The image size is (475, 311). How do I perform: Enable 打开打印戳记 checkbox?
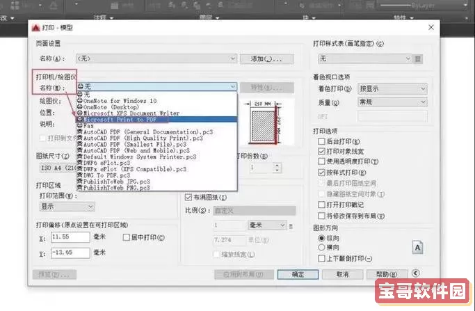click(321, 205)
